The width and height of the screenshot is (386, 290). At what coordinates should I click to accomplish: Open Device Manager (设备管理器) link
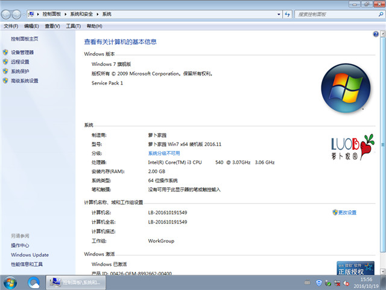point(22,53)
